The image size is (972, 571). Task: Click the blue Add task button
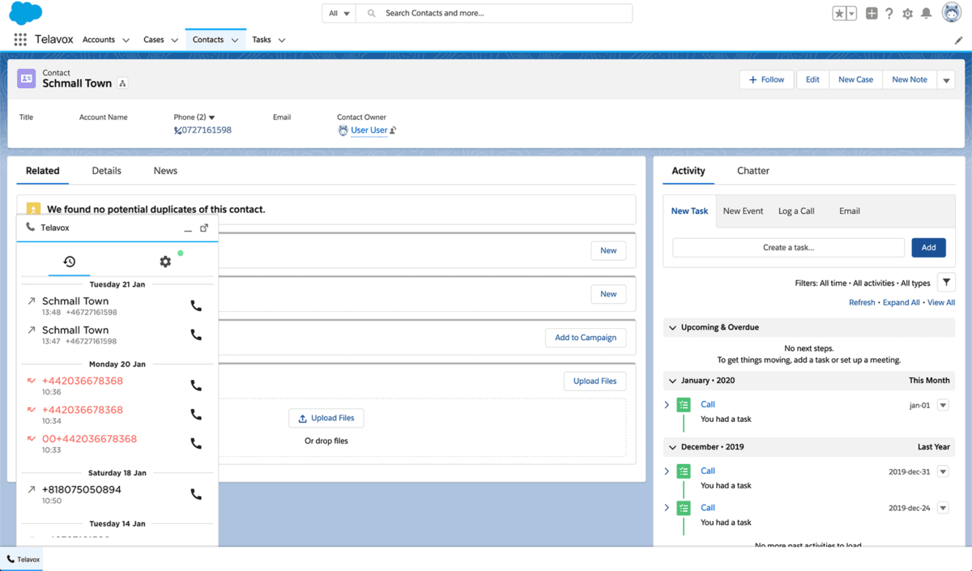coord(928,248)
